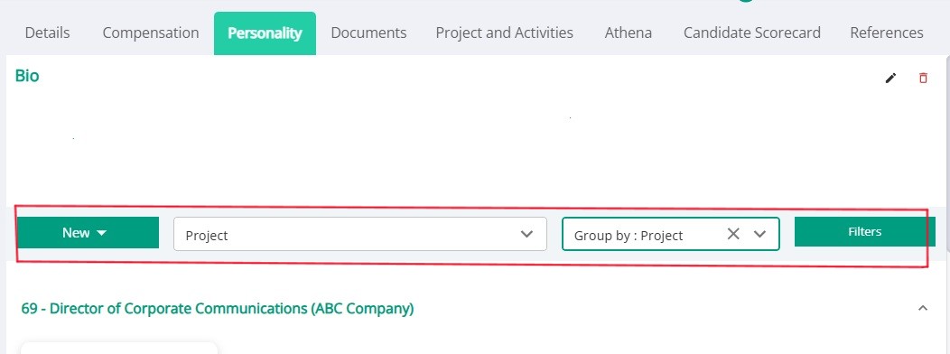This screenshot has height=354, width=950.
Task: Switch to the Details tab
Action: 47,33
